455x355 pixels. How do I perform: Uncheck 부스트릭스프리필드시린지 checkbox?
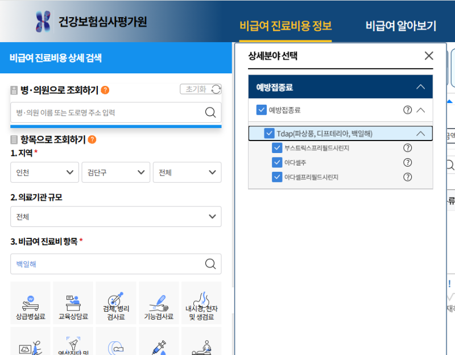pyautogui.click(x=277, y=148)
